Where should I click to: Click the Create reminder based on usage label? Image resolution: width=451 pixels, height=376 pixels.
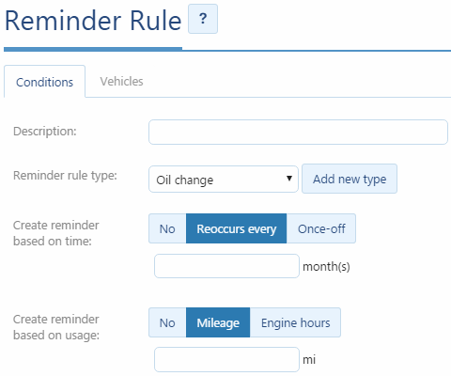tap(56, 327)
